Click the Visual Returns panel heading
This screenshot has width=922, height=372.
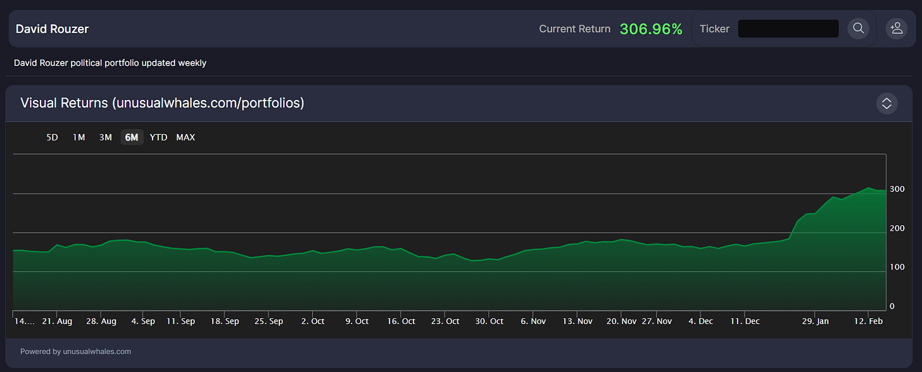[162, 103]
